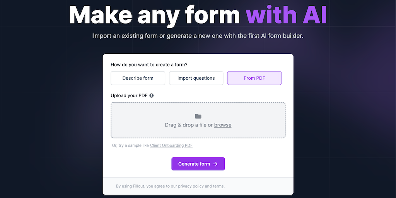Click the 'Or, try a sample like' text
The image size is (396, 198).
pos(130,145)
